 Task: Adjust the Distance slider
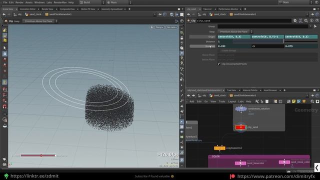(x=283, y=41)
